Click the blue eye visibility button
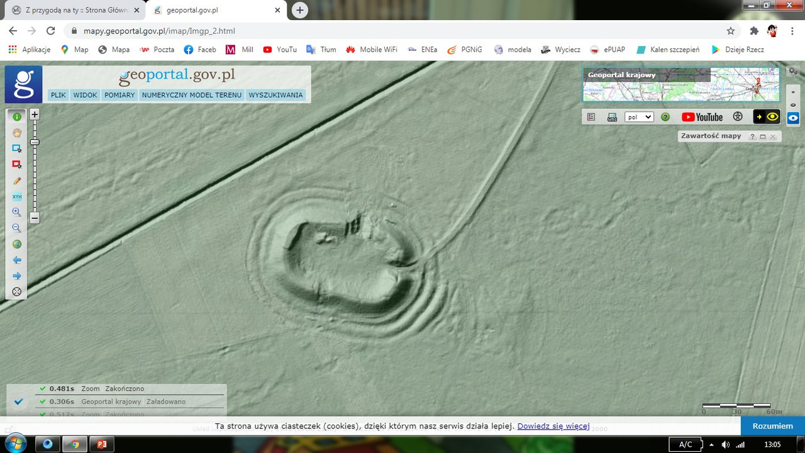 [x=793, y=118]
